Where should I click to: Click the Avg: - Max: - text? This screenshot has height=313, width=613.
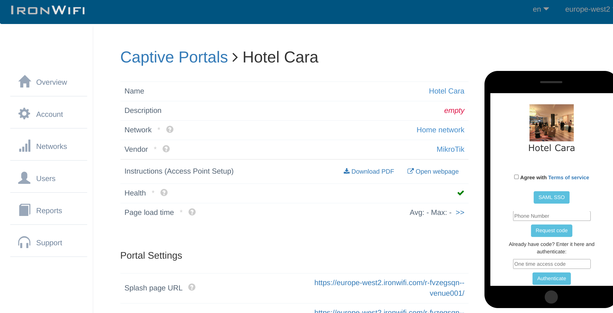[430, 212]
